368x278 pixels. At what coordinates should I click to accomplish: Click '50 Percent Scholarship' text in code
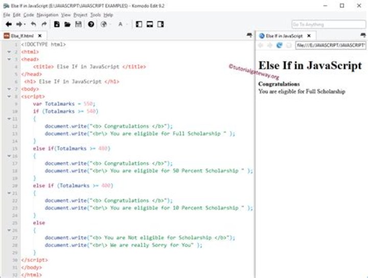pos(205,171)
